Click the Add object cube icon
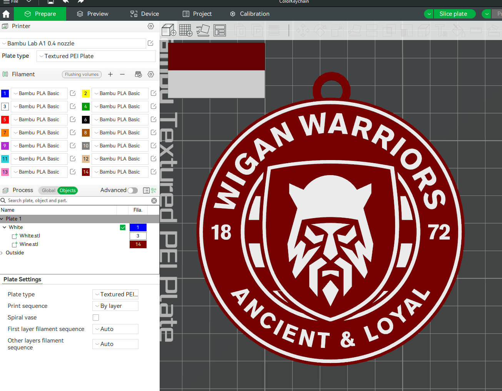502x391 pixels. pyautogui.click(x=168, y=30)
